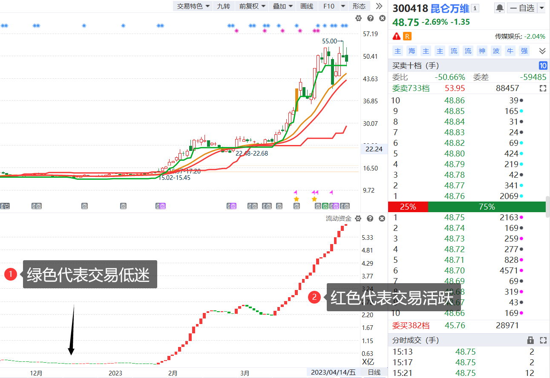This screenshot has height=378, width=550.
Task: Click the alert bell icon
Action: (x=499, y=8)
